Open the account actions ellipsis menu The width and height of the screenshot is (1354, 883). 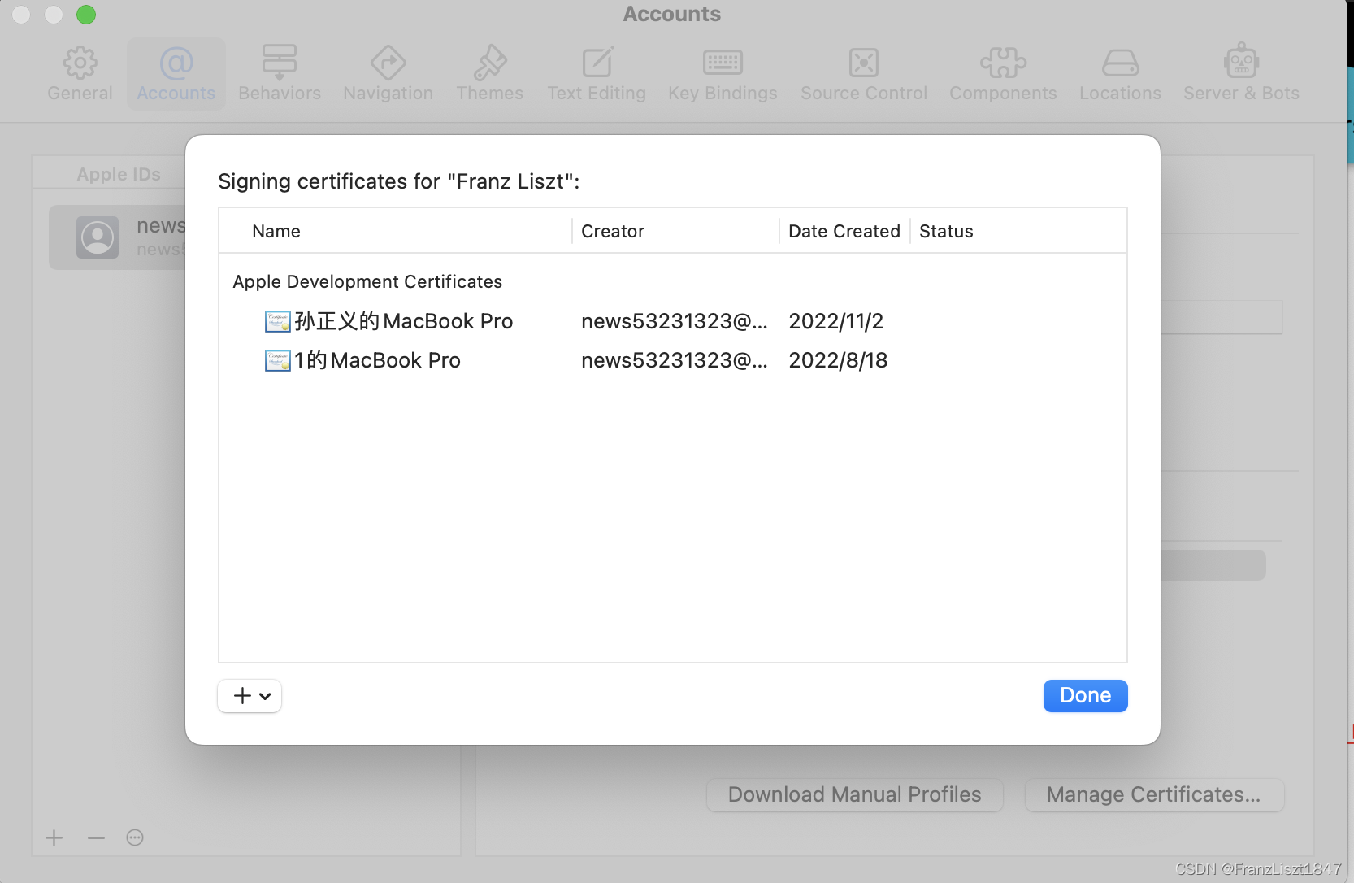[135, 837]
